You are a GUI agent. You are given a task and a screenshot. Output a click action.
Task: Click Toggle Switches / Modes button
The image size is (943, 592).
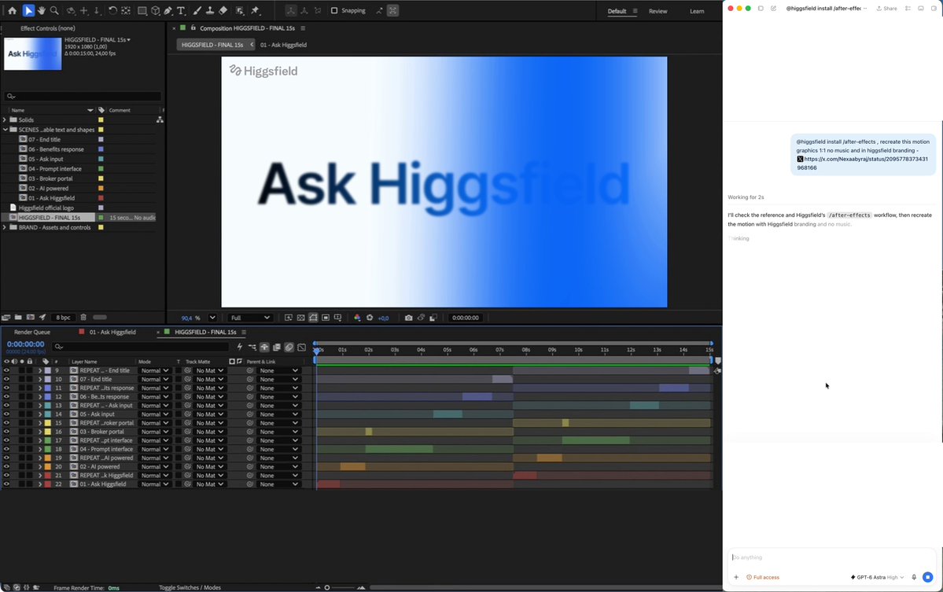(x=190, y=588)
